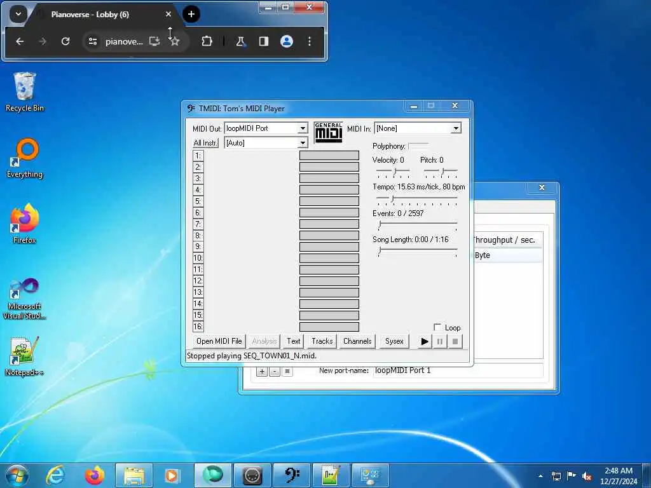Toggle channel 3 button
Screen dimensions: 651x488
pos(198,179)
